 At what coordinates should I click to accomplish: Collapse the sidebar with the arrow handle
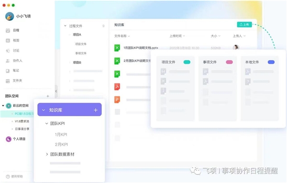tap(56, 91)
